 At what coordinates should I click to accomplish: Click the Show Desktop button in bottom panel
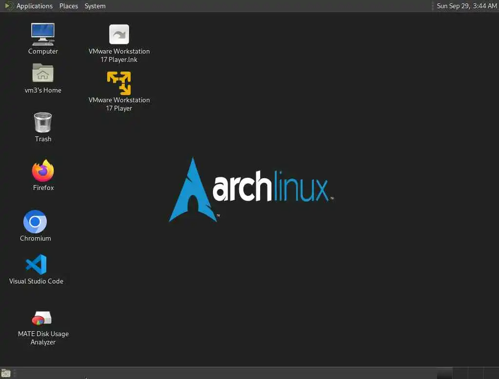pos(6,373)
